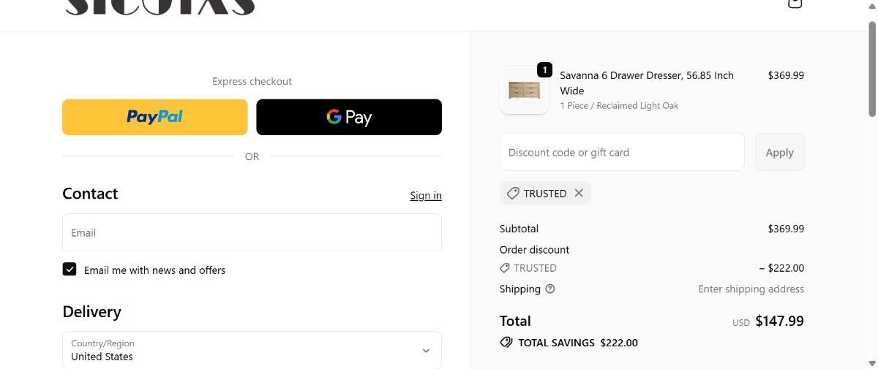Click the Country/Region chevron arrow
Viewport: 878px width, 369px height.
[x=426, y=351]
